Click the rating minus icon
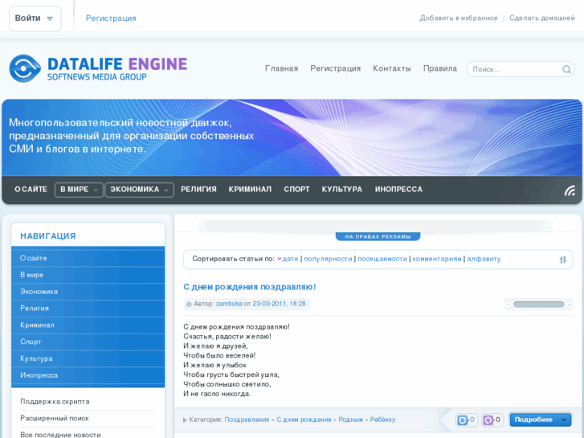Viewport: 584px width, 438px height. [x=508, y=305]
